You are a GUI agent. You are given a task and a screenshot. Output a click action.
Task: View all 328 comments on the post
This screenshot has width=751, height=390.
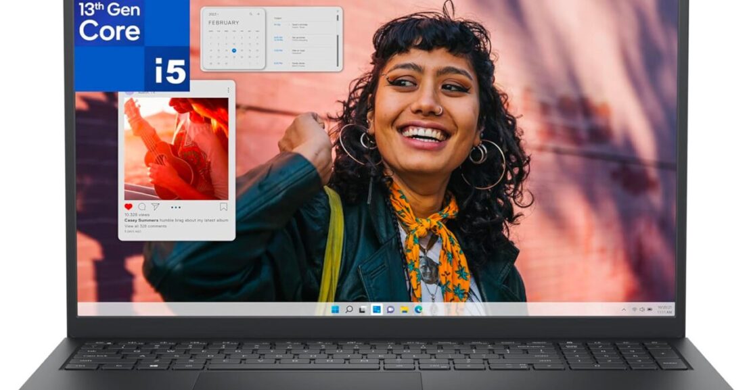[x=146, y=226]
